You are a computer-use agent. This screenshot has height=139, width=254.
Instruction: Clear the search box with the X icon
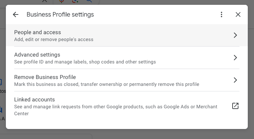click(x=44, y=1)
